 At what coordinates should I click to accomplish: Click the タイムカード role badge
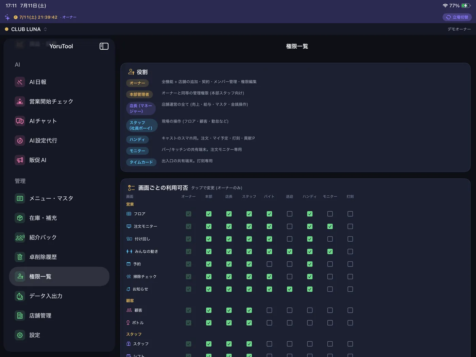pos(141,162)
